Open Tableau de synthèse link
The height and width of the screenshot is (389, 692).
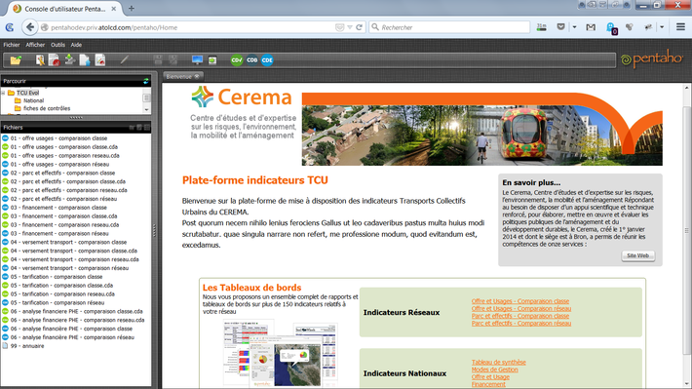(499, 362)
